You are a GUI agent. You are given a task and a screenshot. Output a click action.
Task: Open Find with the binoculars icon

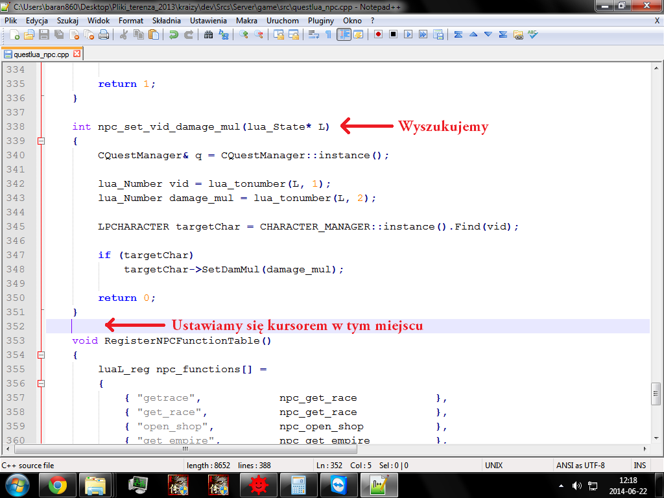[x=208, y=35]
